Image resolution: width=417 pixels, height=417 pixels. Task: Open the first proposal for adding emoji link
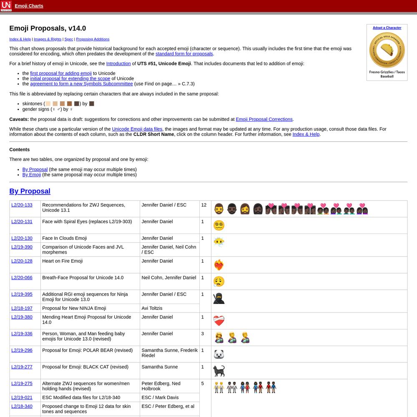coord(61,73)
